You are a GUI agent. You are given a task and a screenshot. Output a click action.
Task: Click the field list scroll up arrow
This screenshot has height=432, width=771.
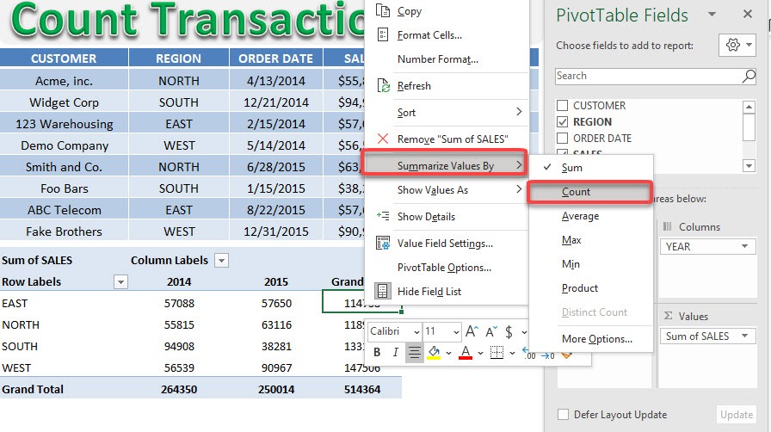tap(749, 106)
